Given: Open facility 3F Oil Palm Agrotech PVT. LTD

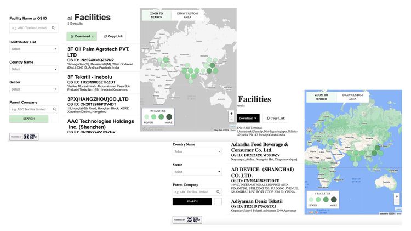Looking at the screenshot, I should tap(98, 52).
